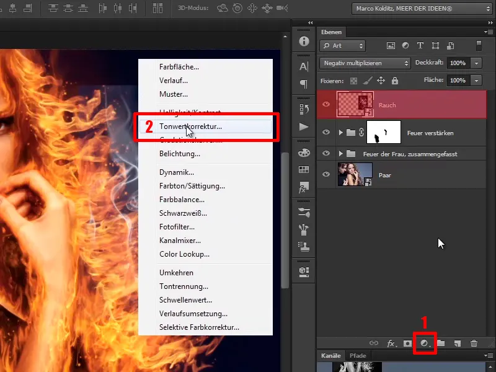Choose Tonwertkorrektur from the menu
Screen dimensions: 496x372
click(x=206, y=126)
